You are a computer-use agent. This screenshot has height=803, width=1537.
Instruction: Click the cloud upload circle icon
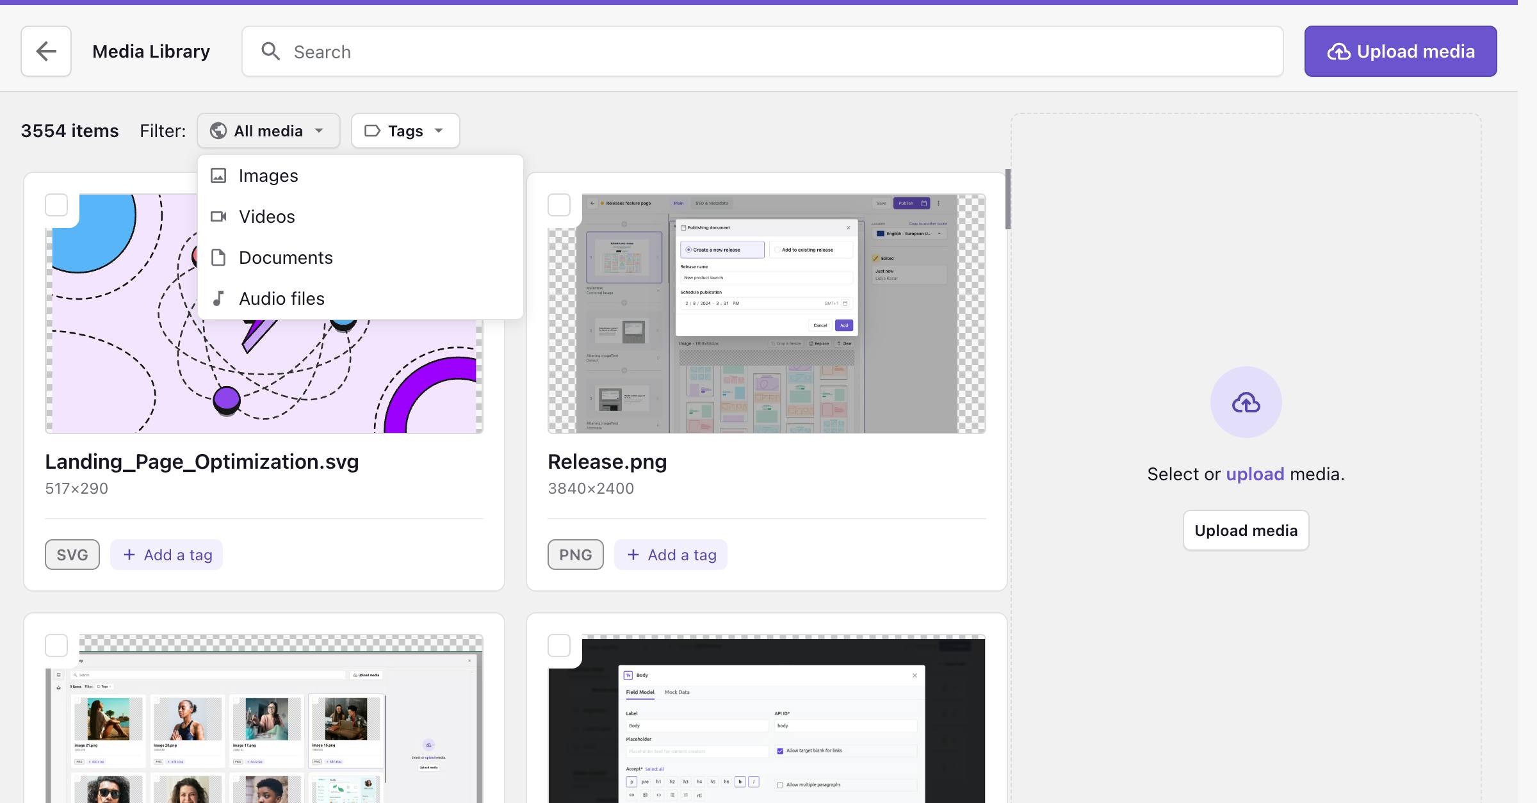click(x=1246, y=402)
